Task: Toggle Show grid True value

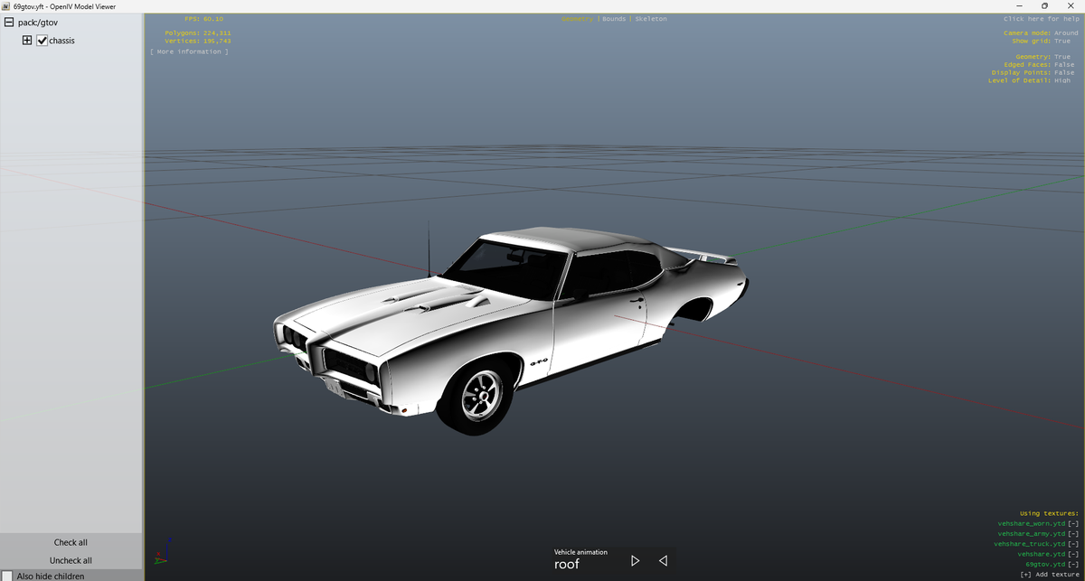Action: point(1062,41)
